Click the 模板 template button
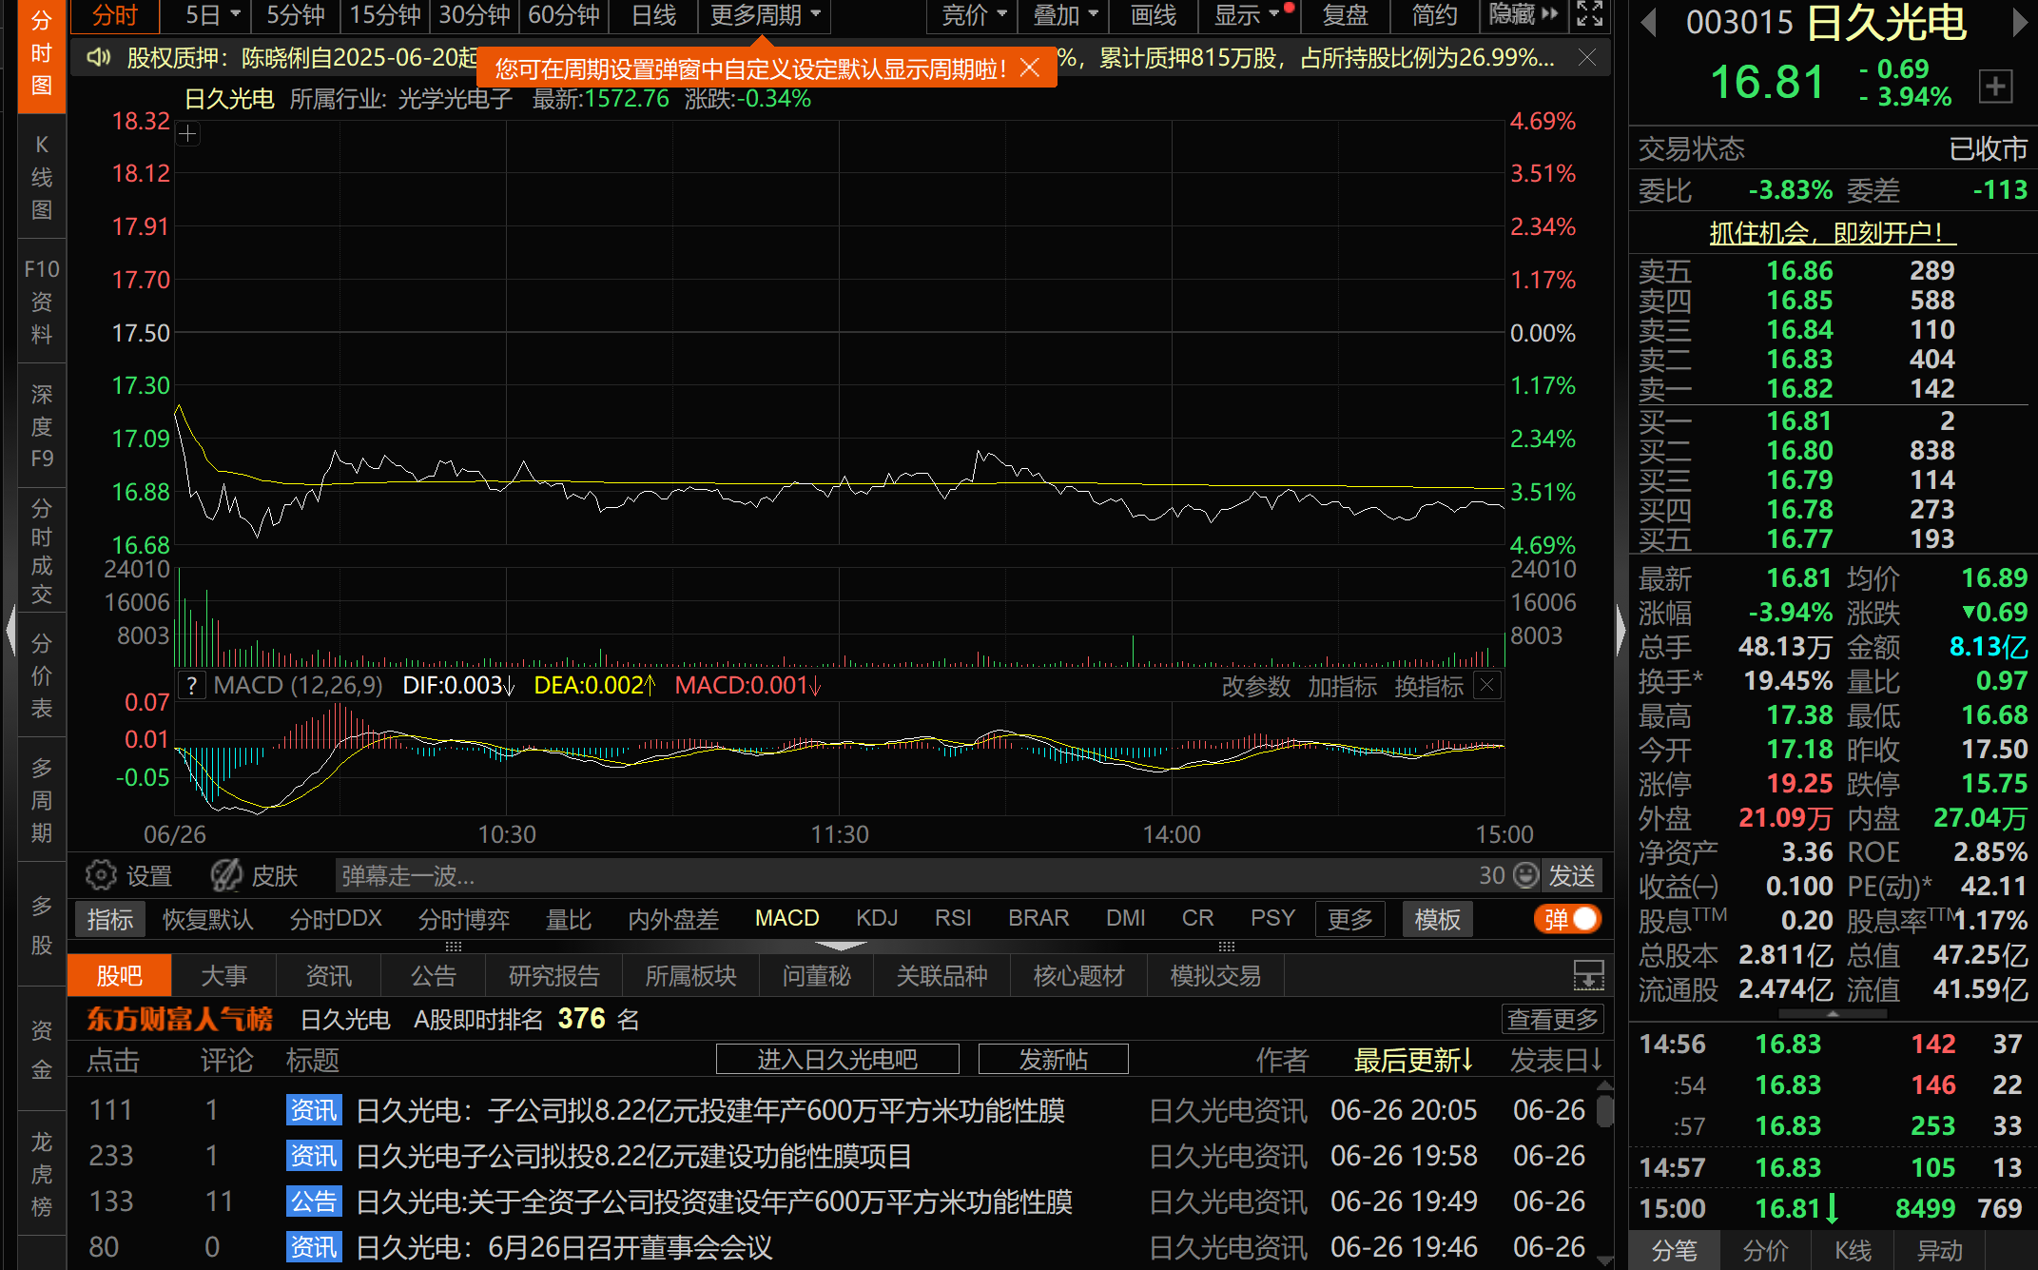 pos(1437,919)
